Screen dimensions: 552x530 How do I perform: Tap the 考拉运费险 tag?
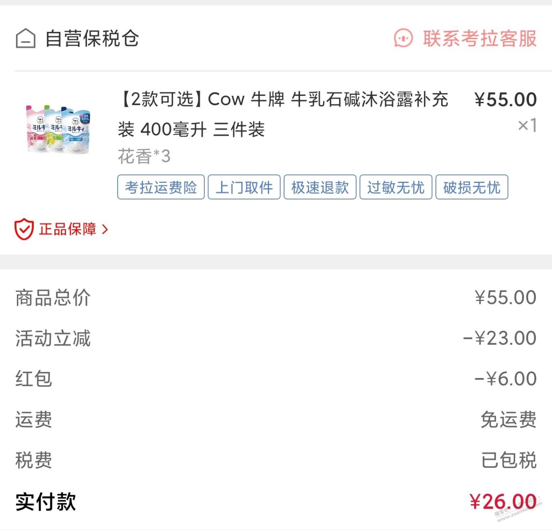coord(161,187)
